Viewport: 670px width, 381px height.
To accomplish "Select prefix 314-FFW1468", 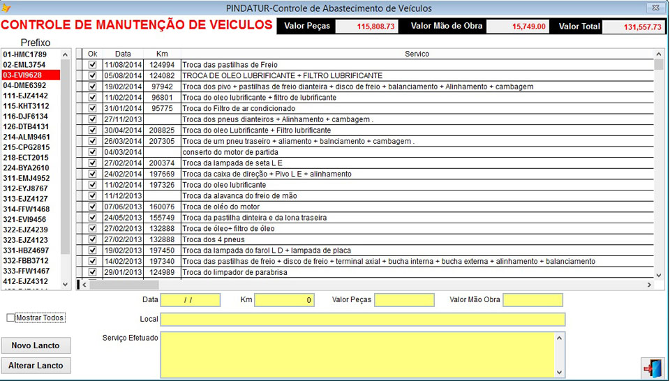I will [31, 209].
